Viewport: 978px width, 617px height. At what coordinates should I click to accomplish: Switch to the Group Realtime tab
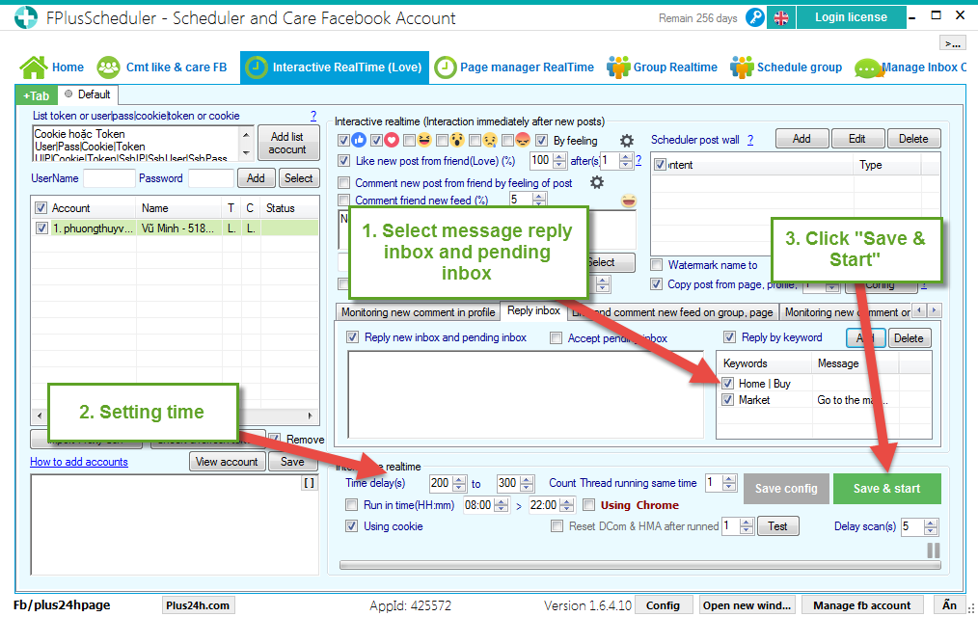click(x=662, y=67)
